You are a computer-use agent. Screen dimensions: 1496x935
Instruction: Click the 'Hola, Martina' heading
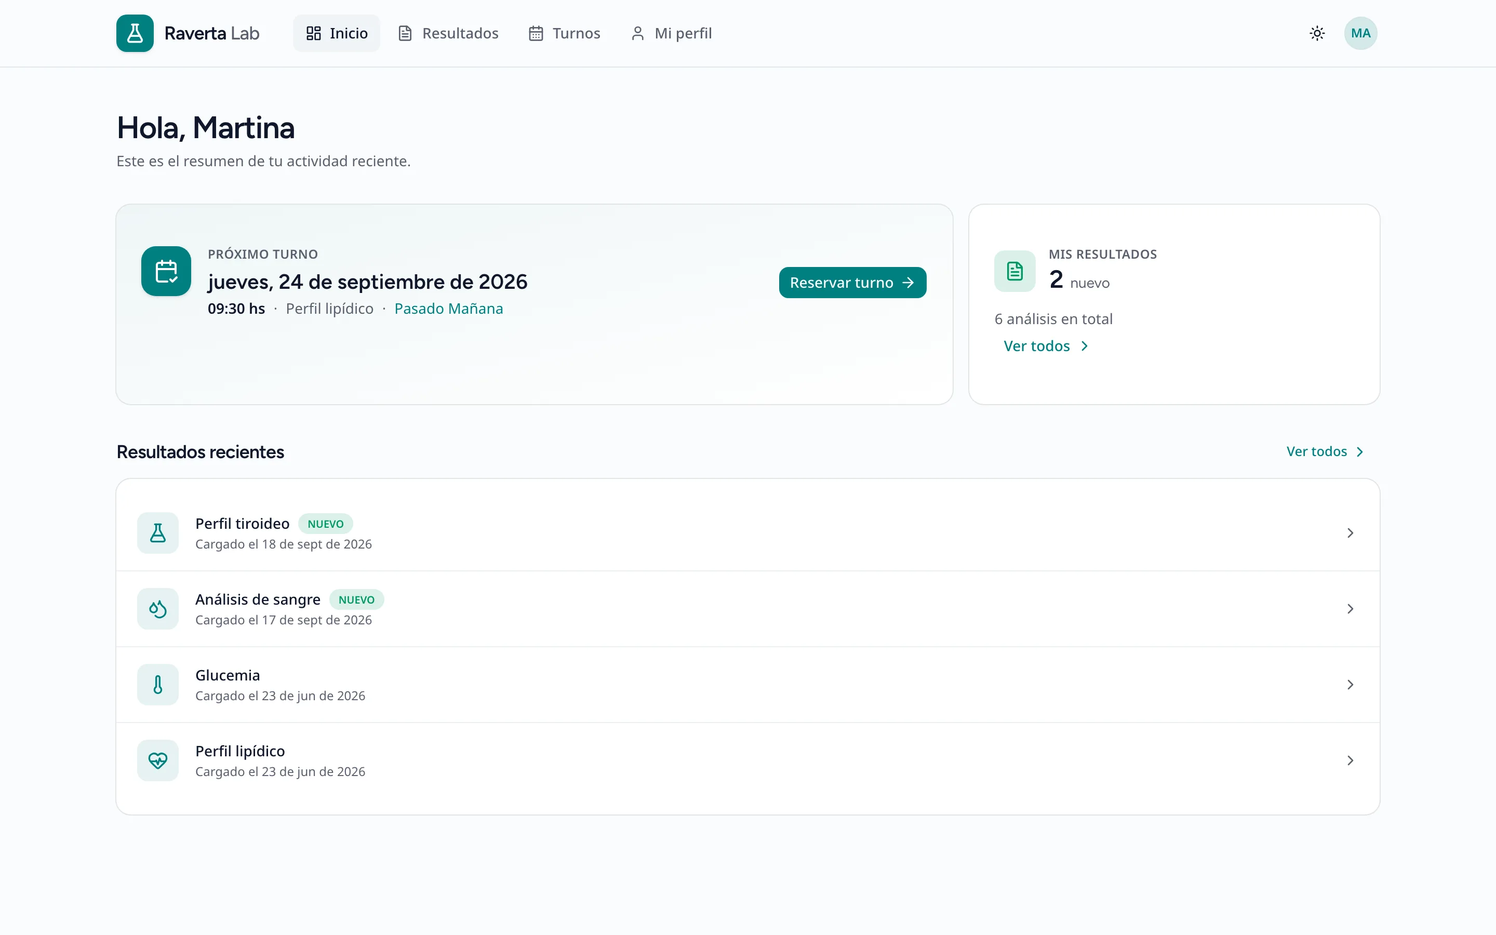point(206,128)
